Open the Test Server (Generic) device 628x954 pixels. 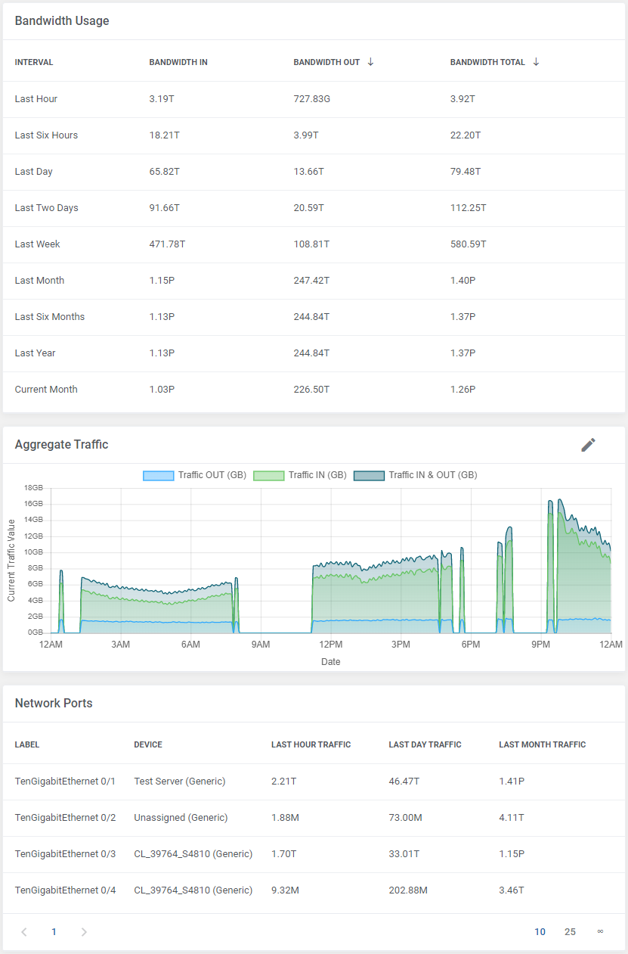180,781
